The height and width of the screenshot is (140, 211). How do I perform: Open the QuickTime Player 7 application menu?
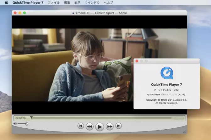pyautogui.click(x=28, y=3)
